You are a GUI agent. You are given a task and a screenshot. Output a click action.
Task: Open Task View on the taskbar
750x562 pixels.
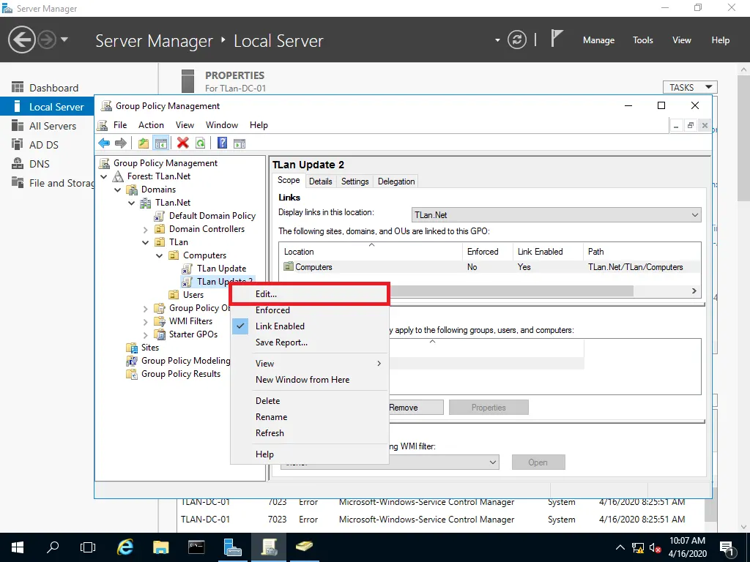[x=88, y=547]
